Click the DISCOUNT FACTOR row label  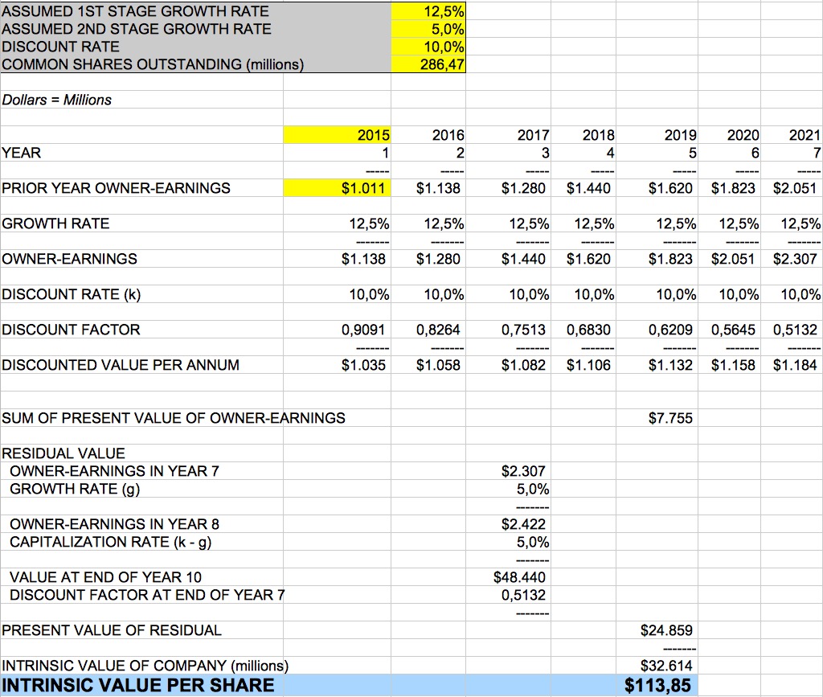pyautogui.click(x=71, y=330)
